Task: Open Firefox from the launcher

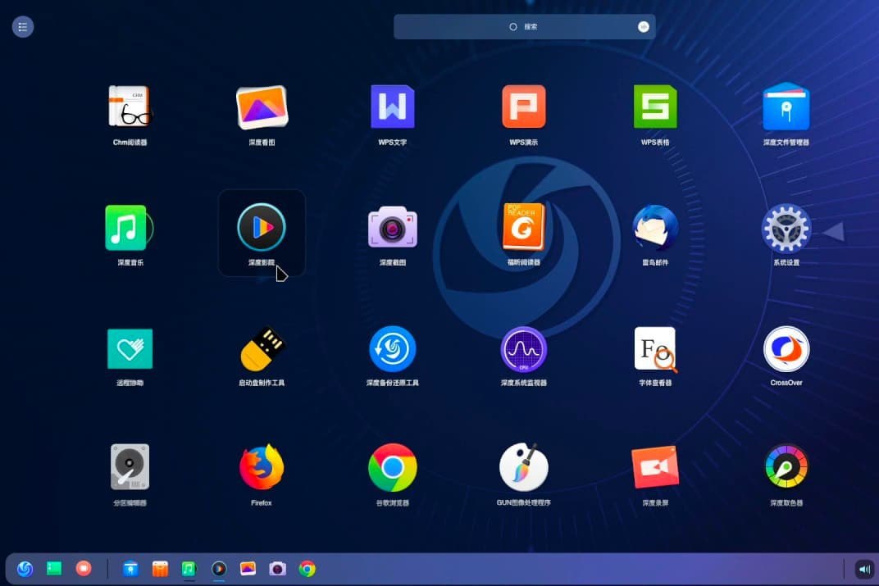Action: [262, 466]
